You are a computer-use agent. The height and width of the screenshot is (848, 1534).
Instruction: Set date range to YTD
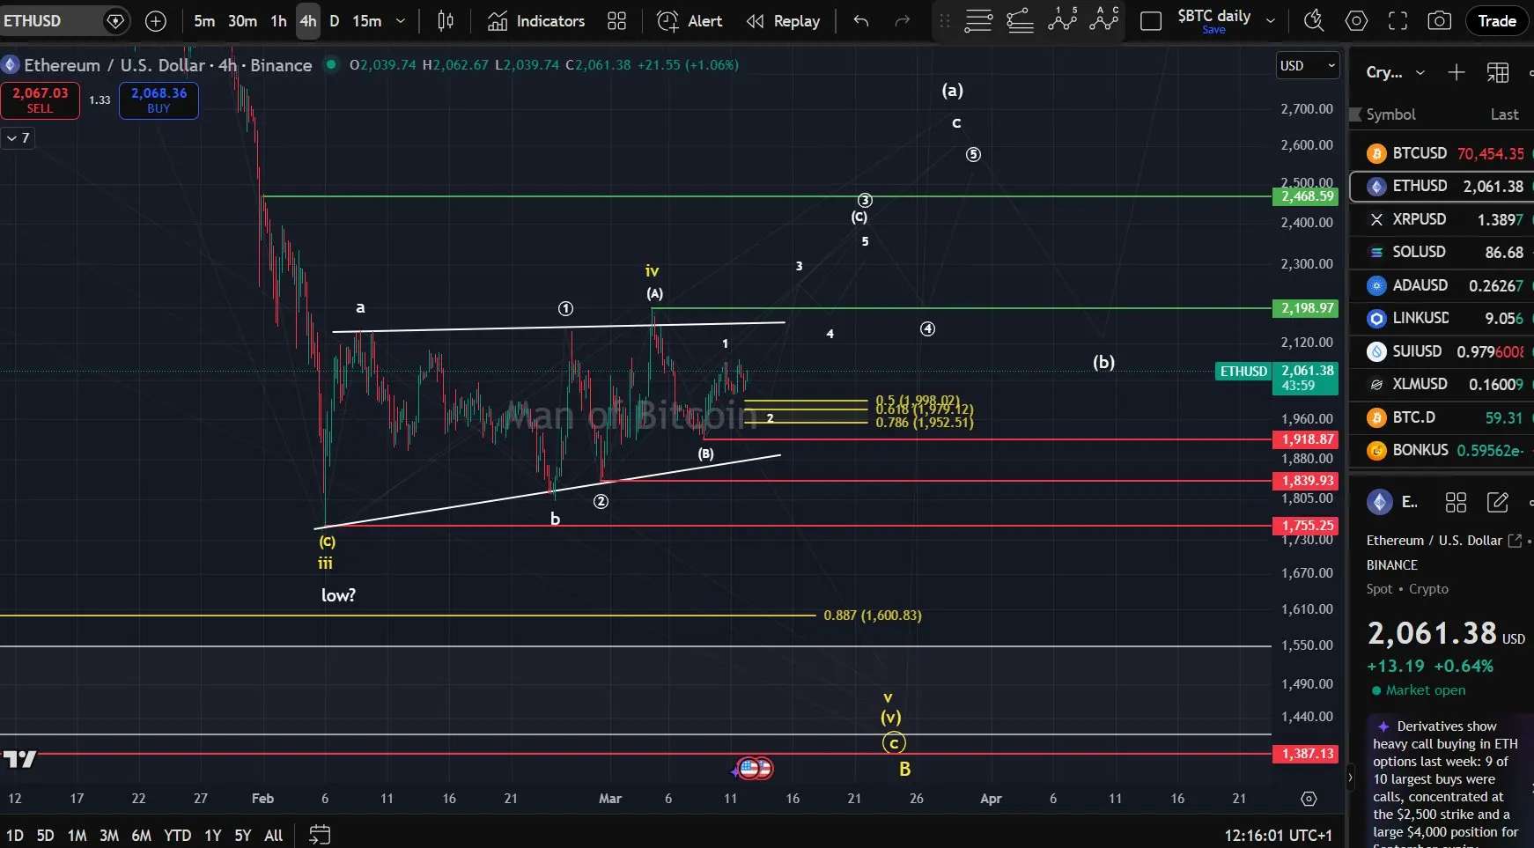point(177,835)
